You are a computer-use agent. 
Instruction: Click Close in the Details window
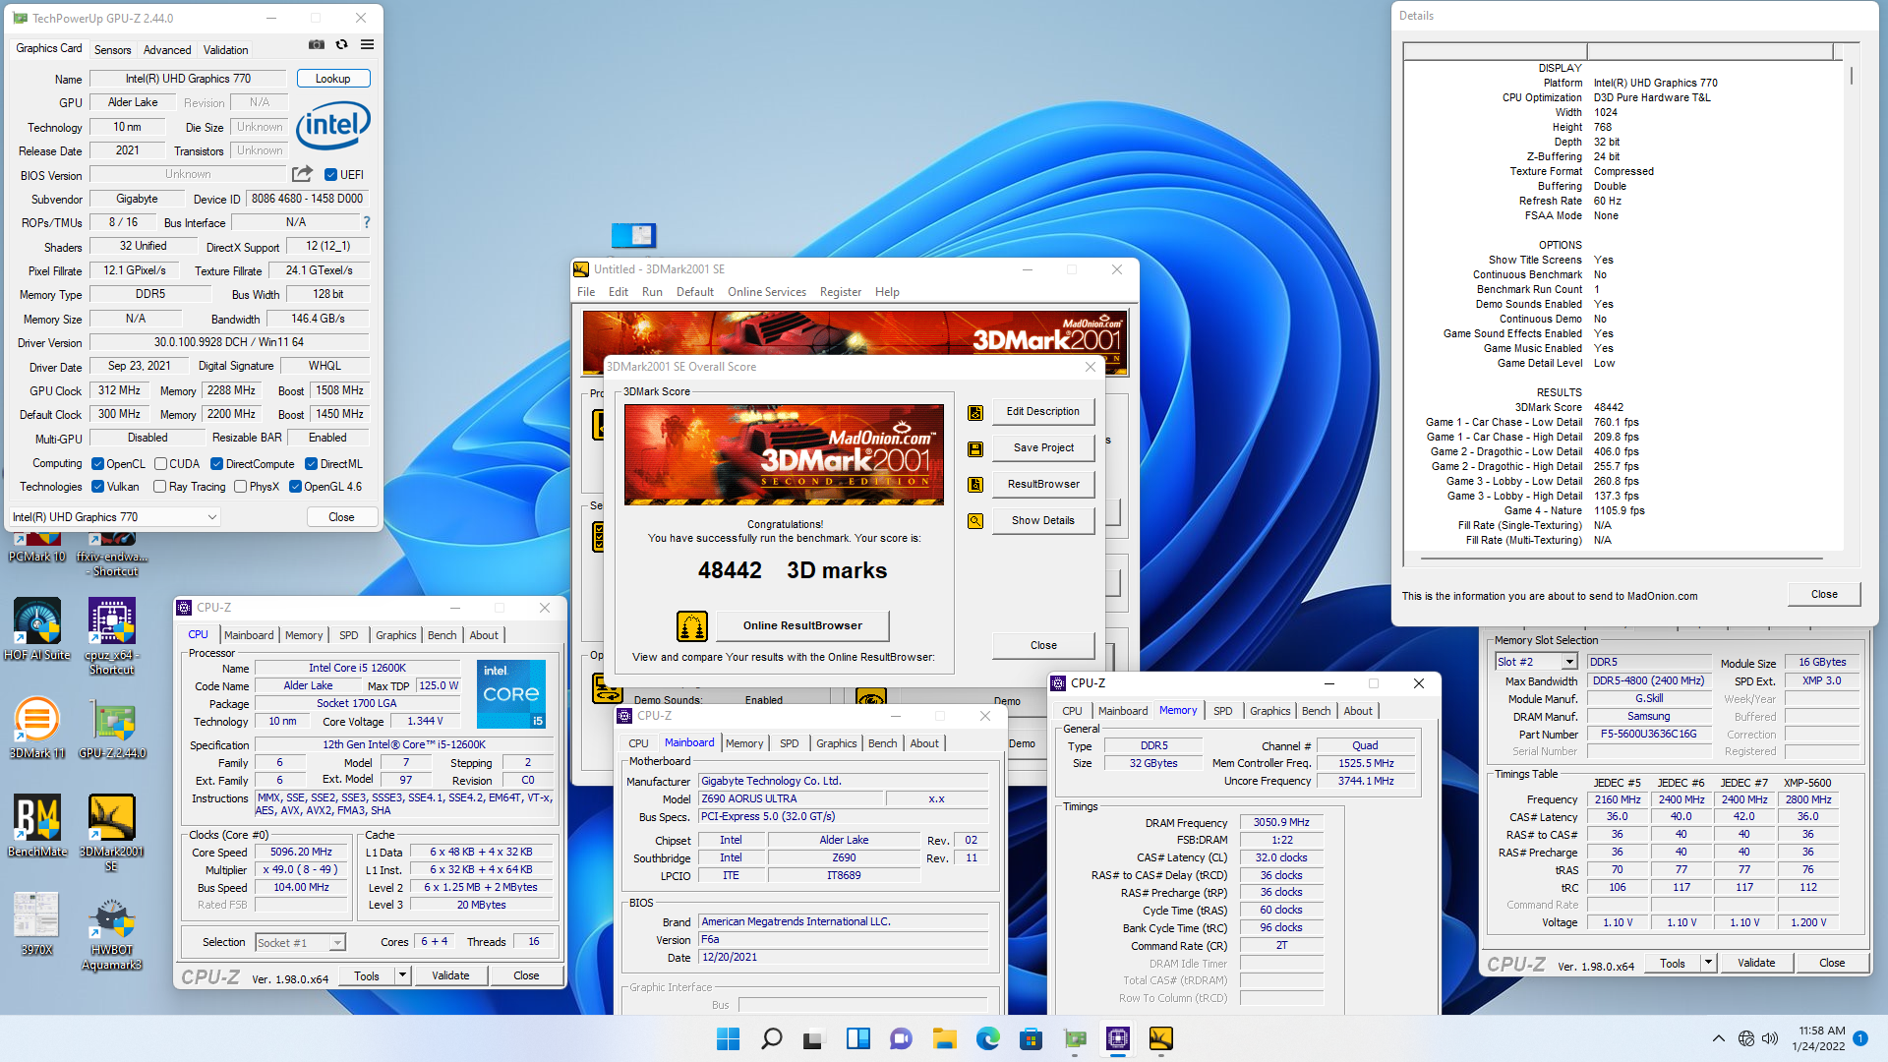[1824, 594]
